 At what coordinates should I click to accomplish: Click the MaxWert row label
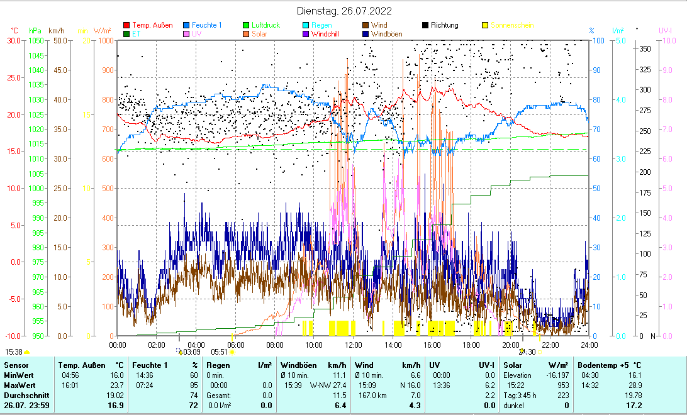point(18,385)
